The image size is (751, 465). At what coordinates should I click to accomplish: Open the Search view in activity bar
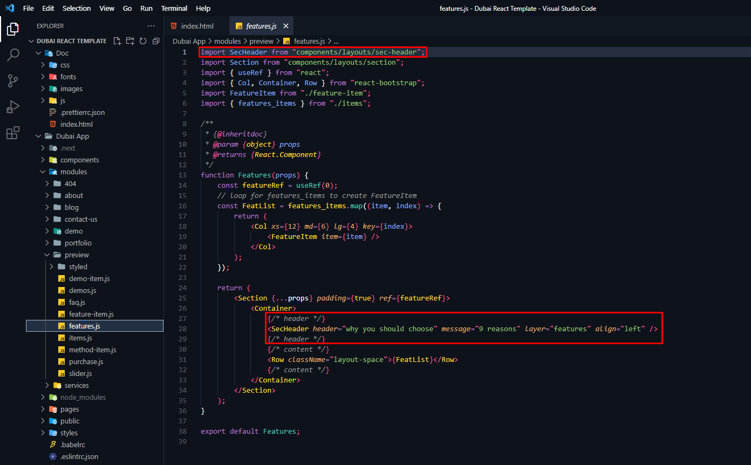(x=13, y=55)
